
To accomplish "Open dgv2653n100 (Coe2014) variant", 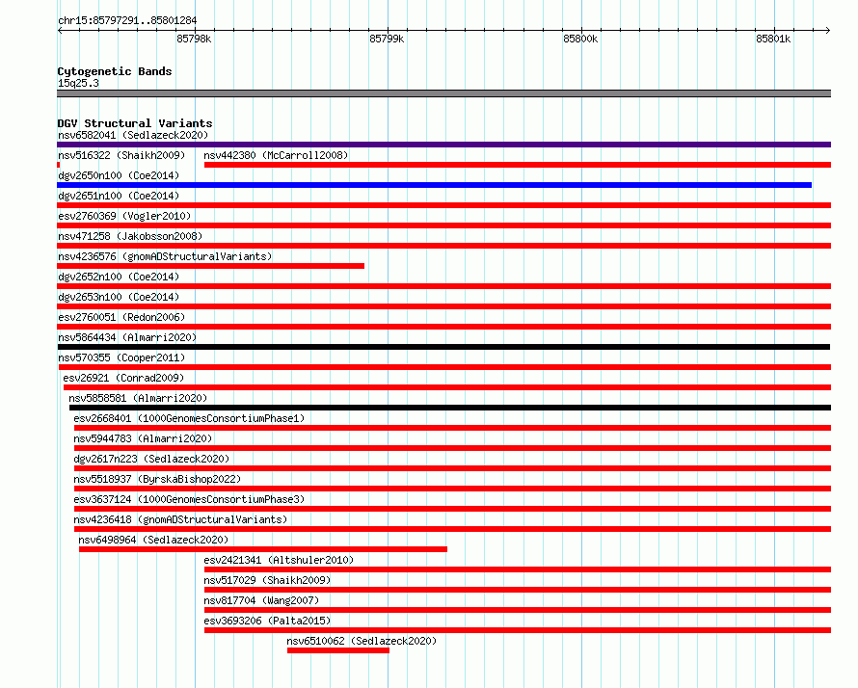I will (119, 297).
